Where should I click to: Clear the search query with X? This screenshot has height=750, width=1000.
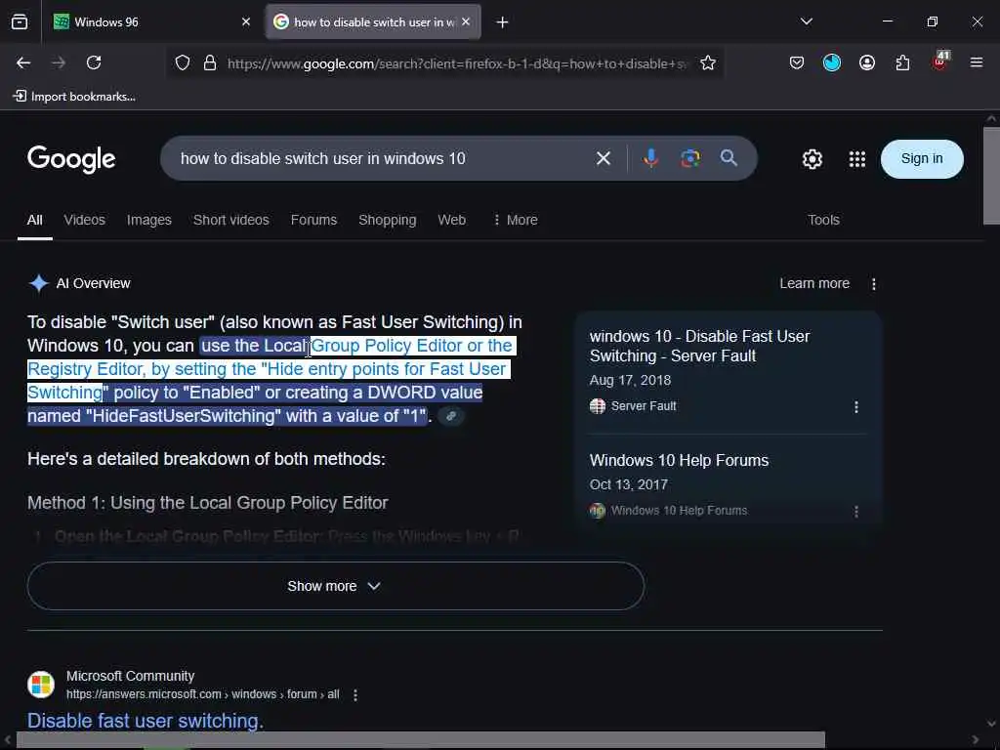coord(604,158)
